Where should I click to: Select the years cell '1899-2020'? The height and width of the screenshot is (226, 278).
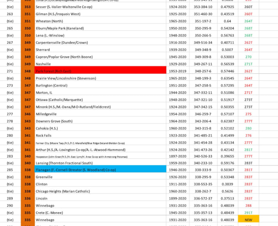(178, 199)
